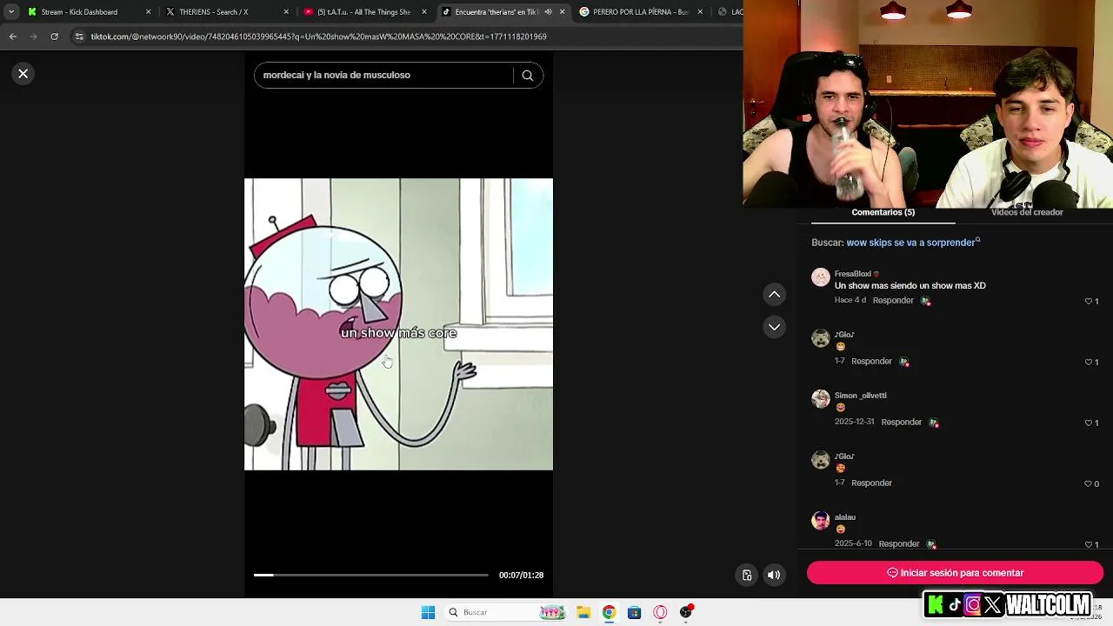Image resolution: width=1113 pixels, height=626 pixels.
Task: Close the TikTok video viewer with the X
Action: [x=23, y=74]
